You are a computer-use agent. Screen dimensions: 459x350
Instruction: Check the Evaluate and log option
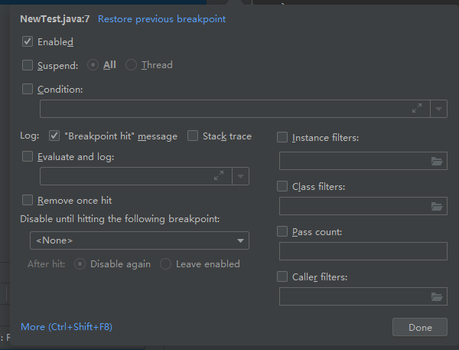coord(28,156)
